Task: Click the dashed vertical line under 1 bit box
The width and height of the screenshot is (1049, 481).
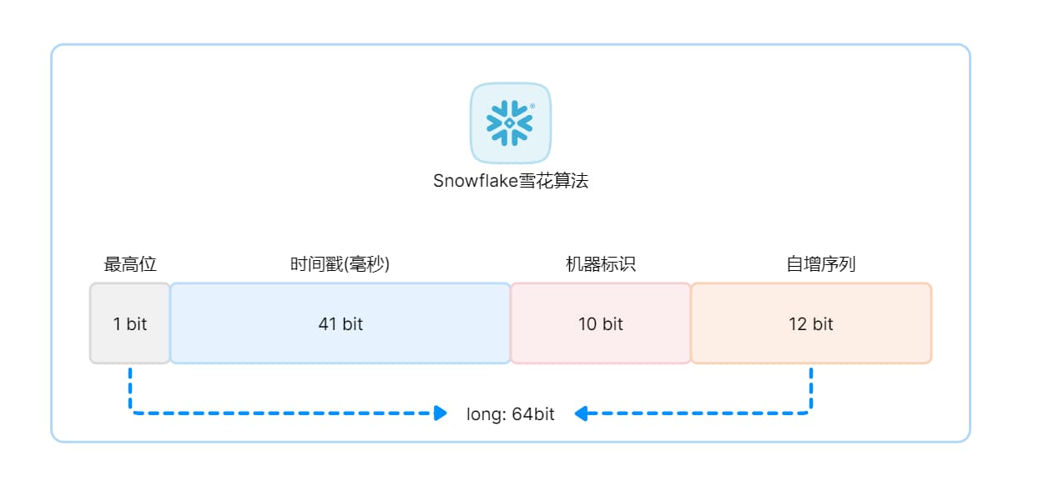Action: (130, 385)
